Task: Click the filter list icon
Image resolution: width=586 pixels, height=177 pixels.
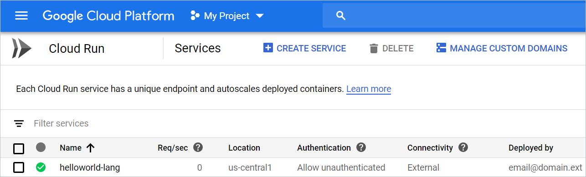Action: pos(19,123)
